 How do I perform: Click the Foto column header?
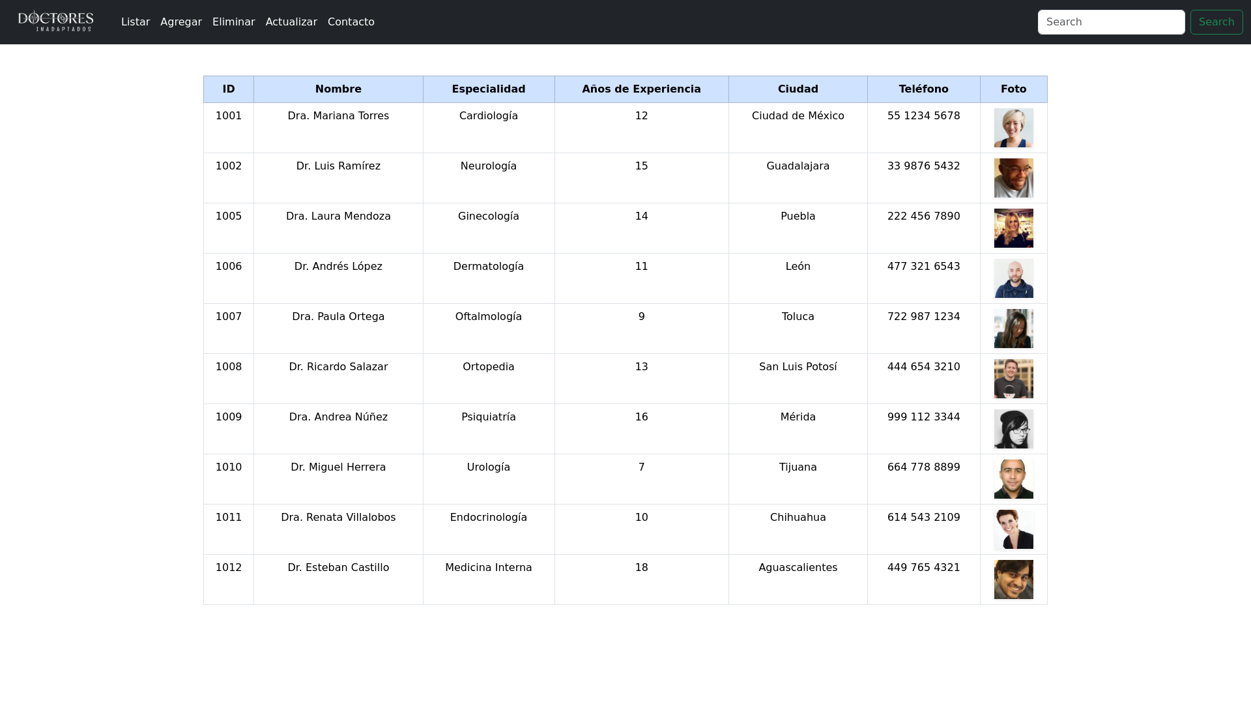[x=1014, y=89]
